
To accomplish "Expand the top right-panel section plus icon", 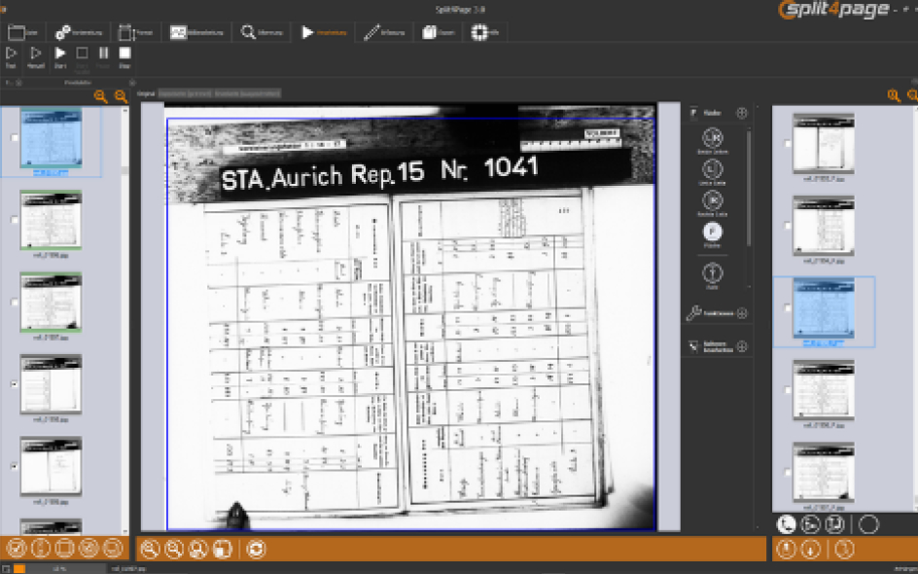I will pos(742,113).
